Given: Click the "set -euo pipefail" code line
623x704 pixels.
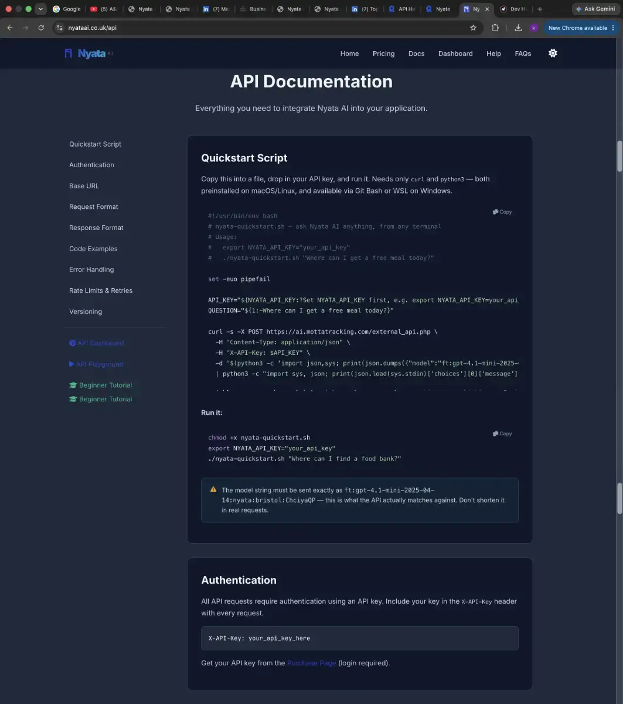Looking at the screenshot, I should pos(239,279).
